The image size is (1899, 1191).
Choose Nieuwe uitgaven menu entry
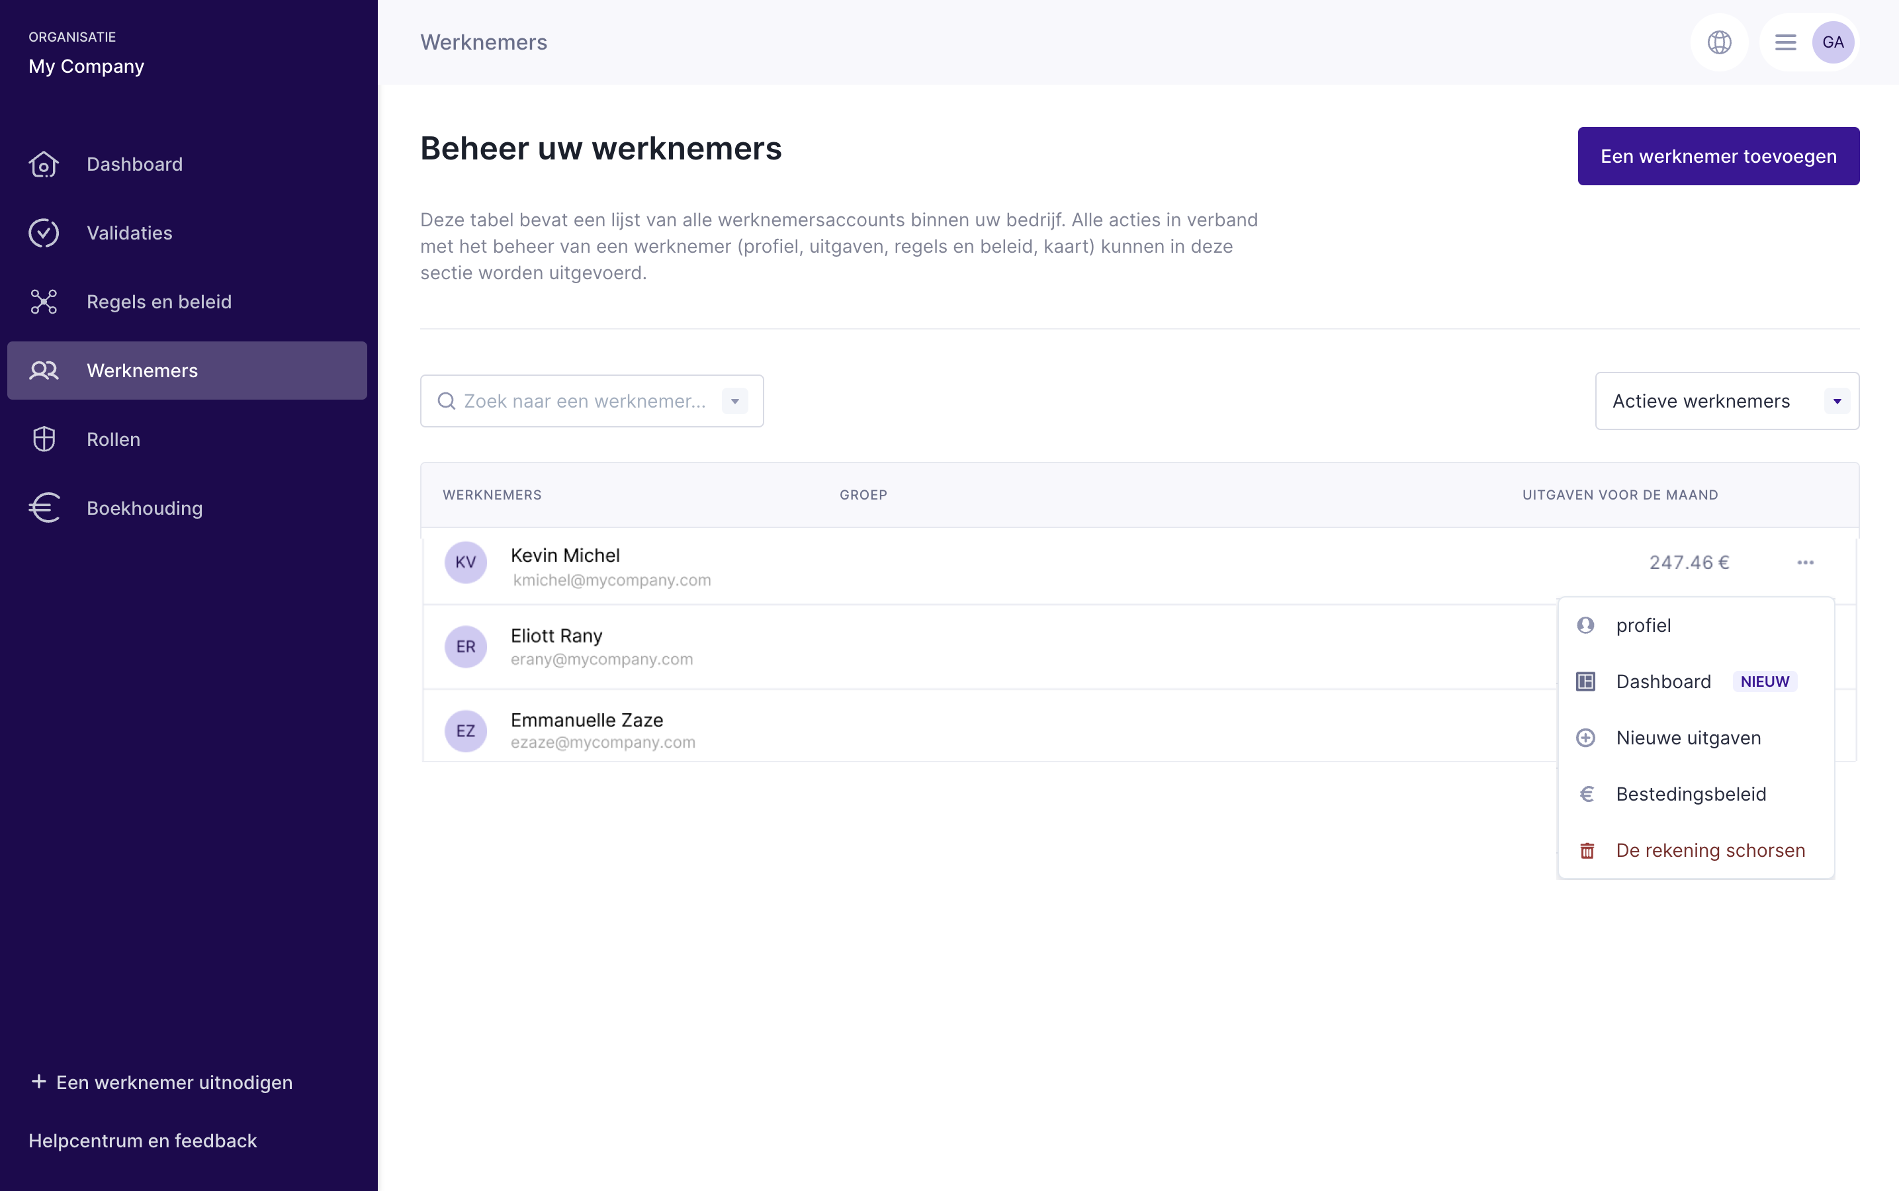(x=1688, y=738)
